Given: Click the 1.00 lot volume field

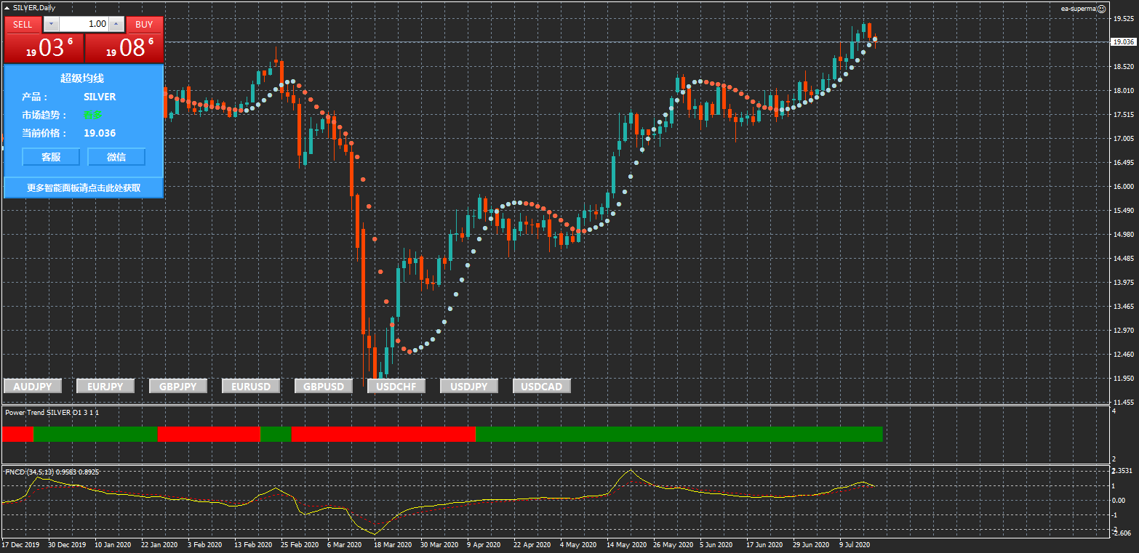Looking at the screenshot, I should [84, 24].
